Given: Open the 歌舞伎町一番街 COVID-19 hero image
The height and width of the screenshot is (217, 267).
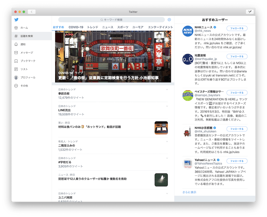Looking at the screenshot, I should click(x=113, y=57).
